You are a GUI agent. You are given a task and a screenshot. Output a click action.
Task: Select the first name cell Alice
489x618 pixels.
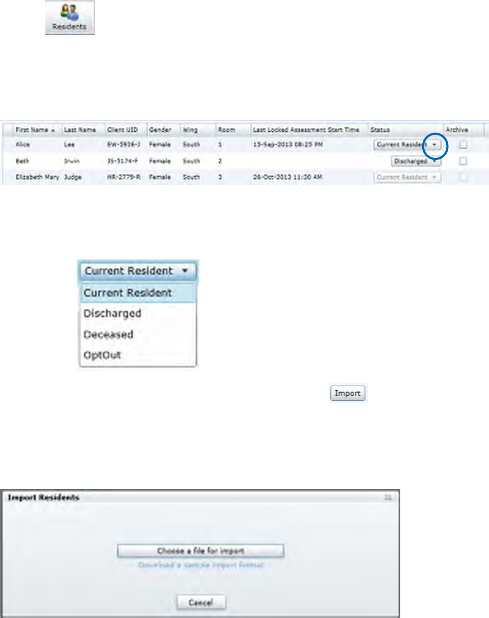coord(22,145)
